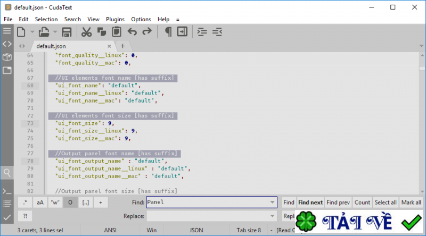This screenshot has height=236, width=426.
Task: Click the Indent lines toolbar icon
Action: tap(202, 32)
